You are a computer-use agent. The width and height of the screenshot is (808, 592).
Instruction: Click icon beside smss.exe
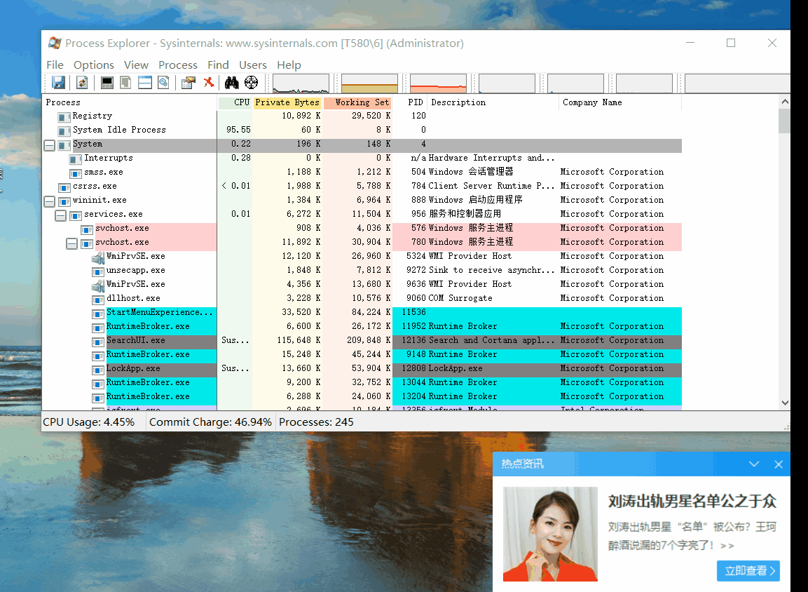(x=75, y=173)
